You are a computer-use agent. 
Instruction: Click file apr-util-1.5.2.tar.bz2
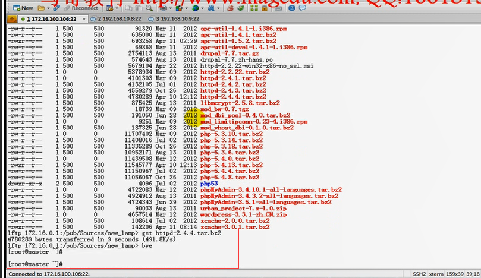pyautogui.click(x=238, y=41)
